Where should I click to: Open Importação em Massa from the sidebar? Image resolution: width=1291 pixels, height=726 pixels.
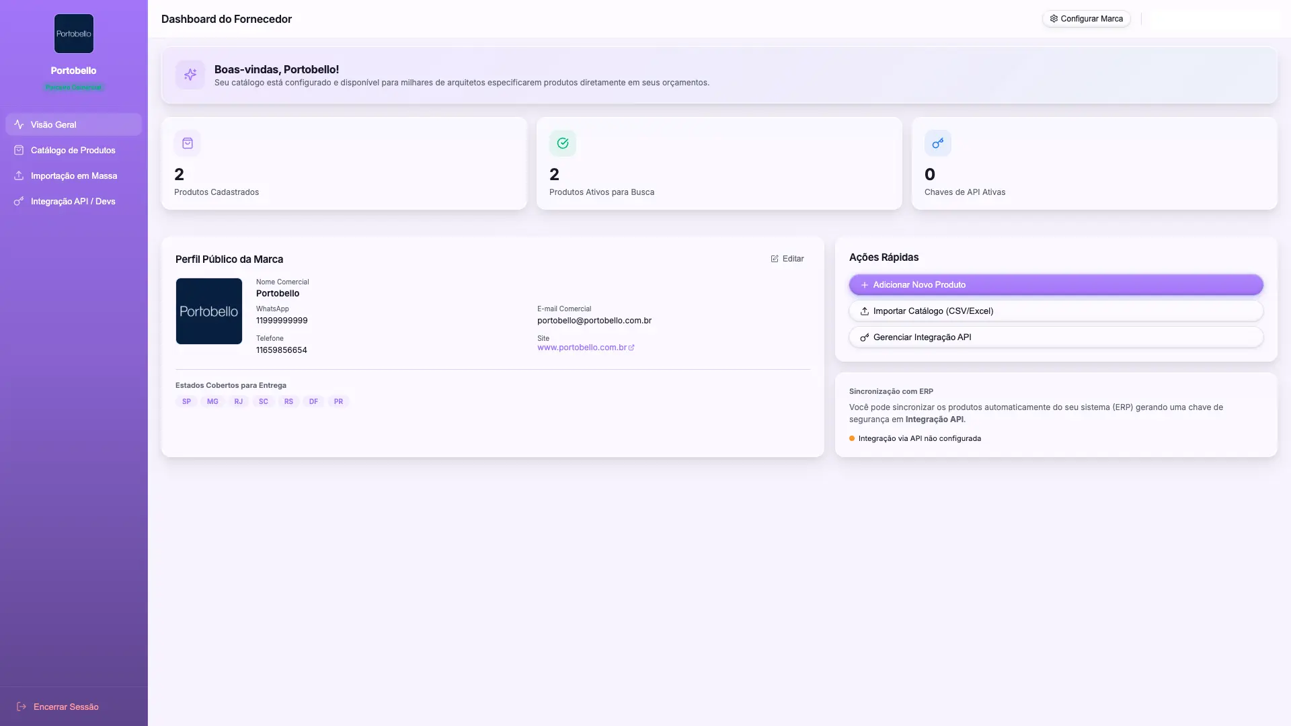[73, 175]
